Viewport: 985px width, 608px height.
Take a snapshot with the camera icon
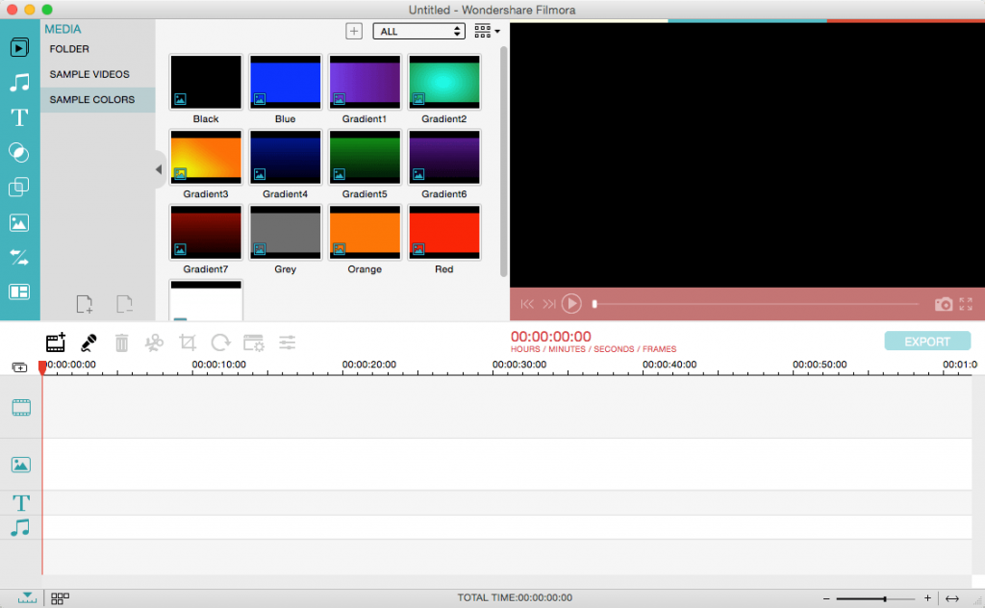[944, 304]
